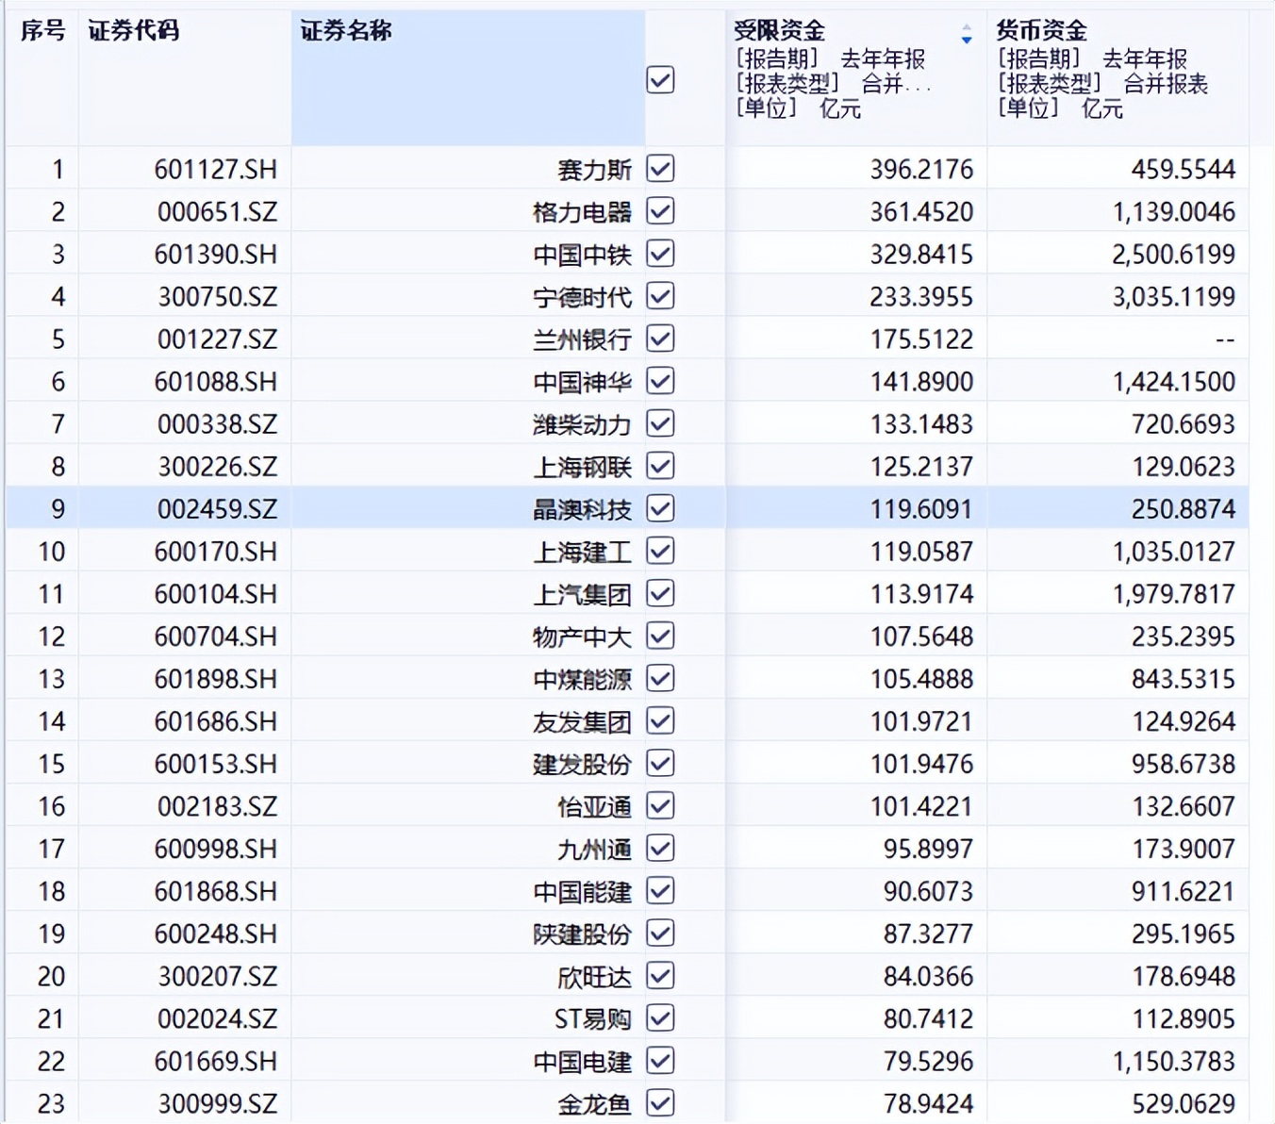Toggle the checkbox for 晶澳科技
1275x1124 pixels.
coord(660,508)
